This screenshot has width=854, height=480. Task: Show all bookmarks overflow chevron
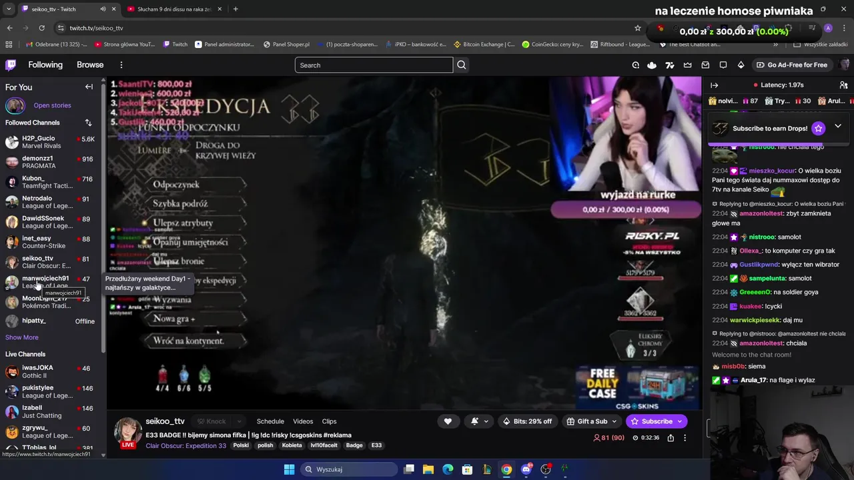tap(775, 45)
